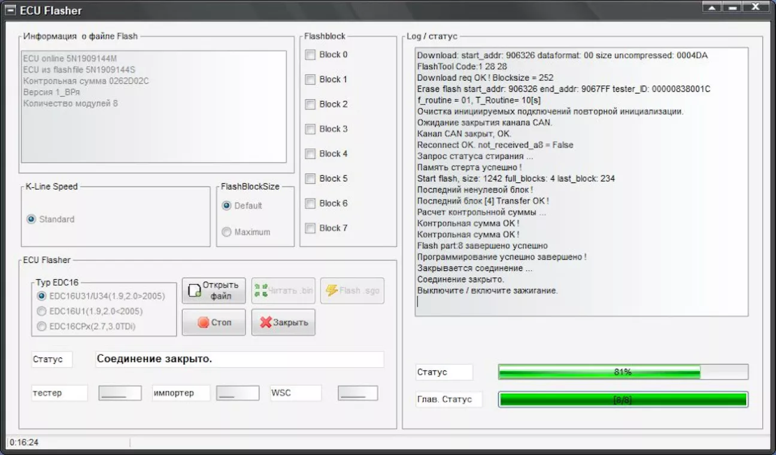This screenshot has height=455, width=776.
Task: Click the импортер code input box
Action: click(238, 393)
